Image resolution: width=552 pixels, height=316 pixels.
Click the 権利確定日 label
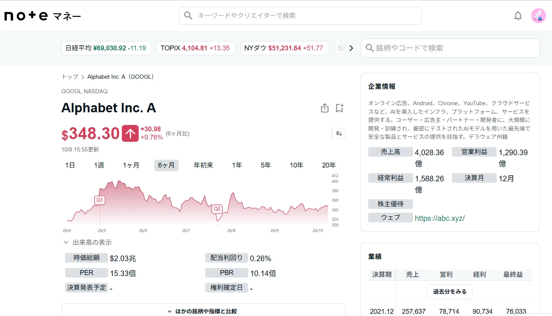pyautogui.click(x=226, y=288)
